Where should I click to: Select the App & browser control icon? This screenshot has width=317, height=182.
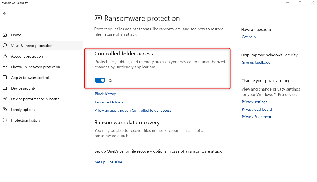(5, 77)
